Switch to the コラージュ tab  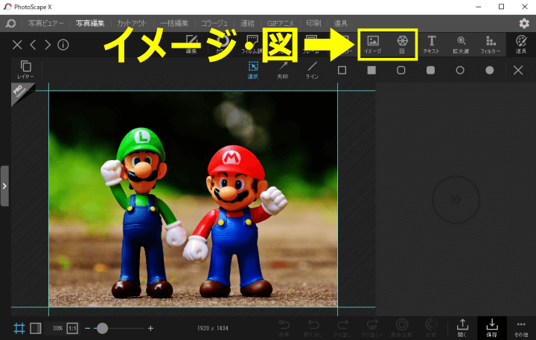tap(214, 23)
